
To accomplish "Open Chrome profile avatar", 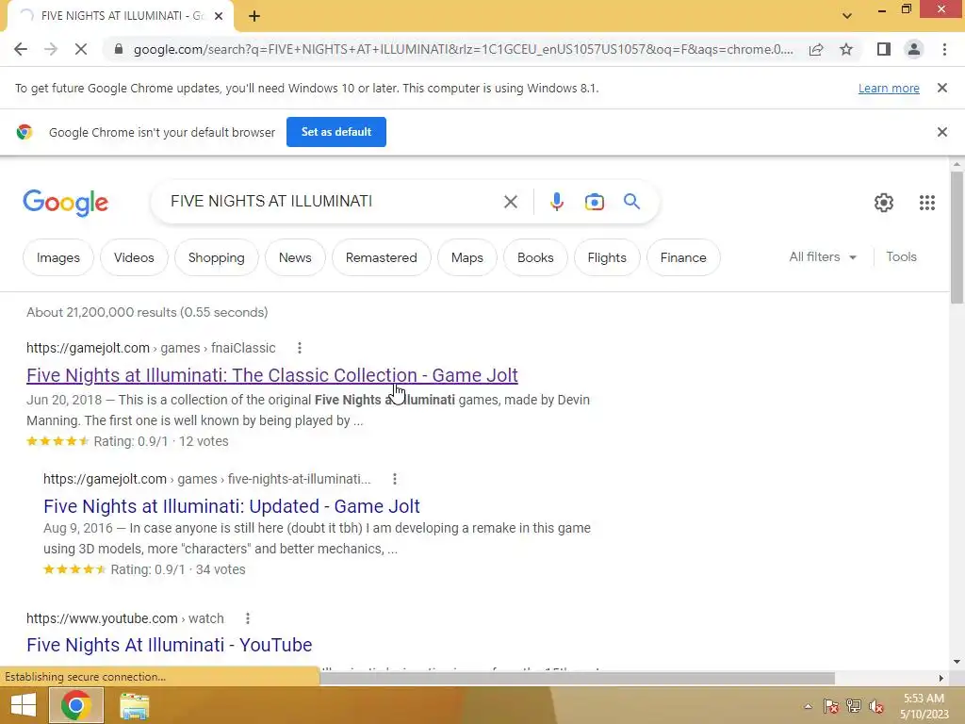I will [x=914, y=49].
